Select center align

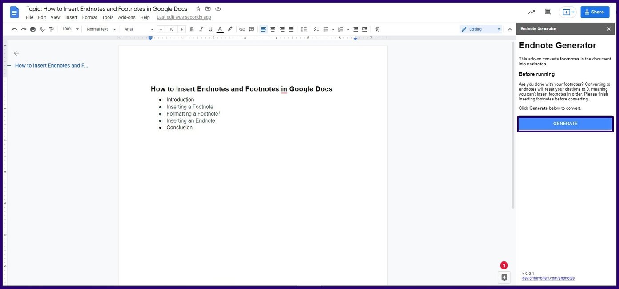coord(273,29)
